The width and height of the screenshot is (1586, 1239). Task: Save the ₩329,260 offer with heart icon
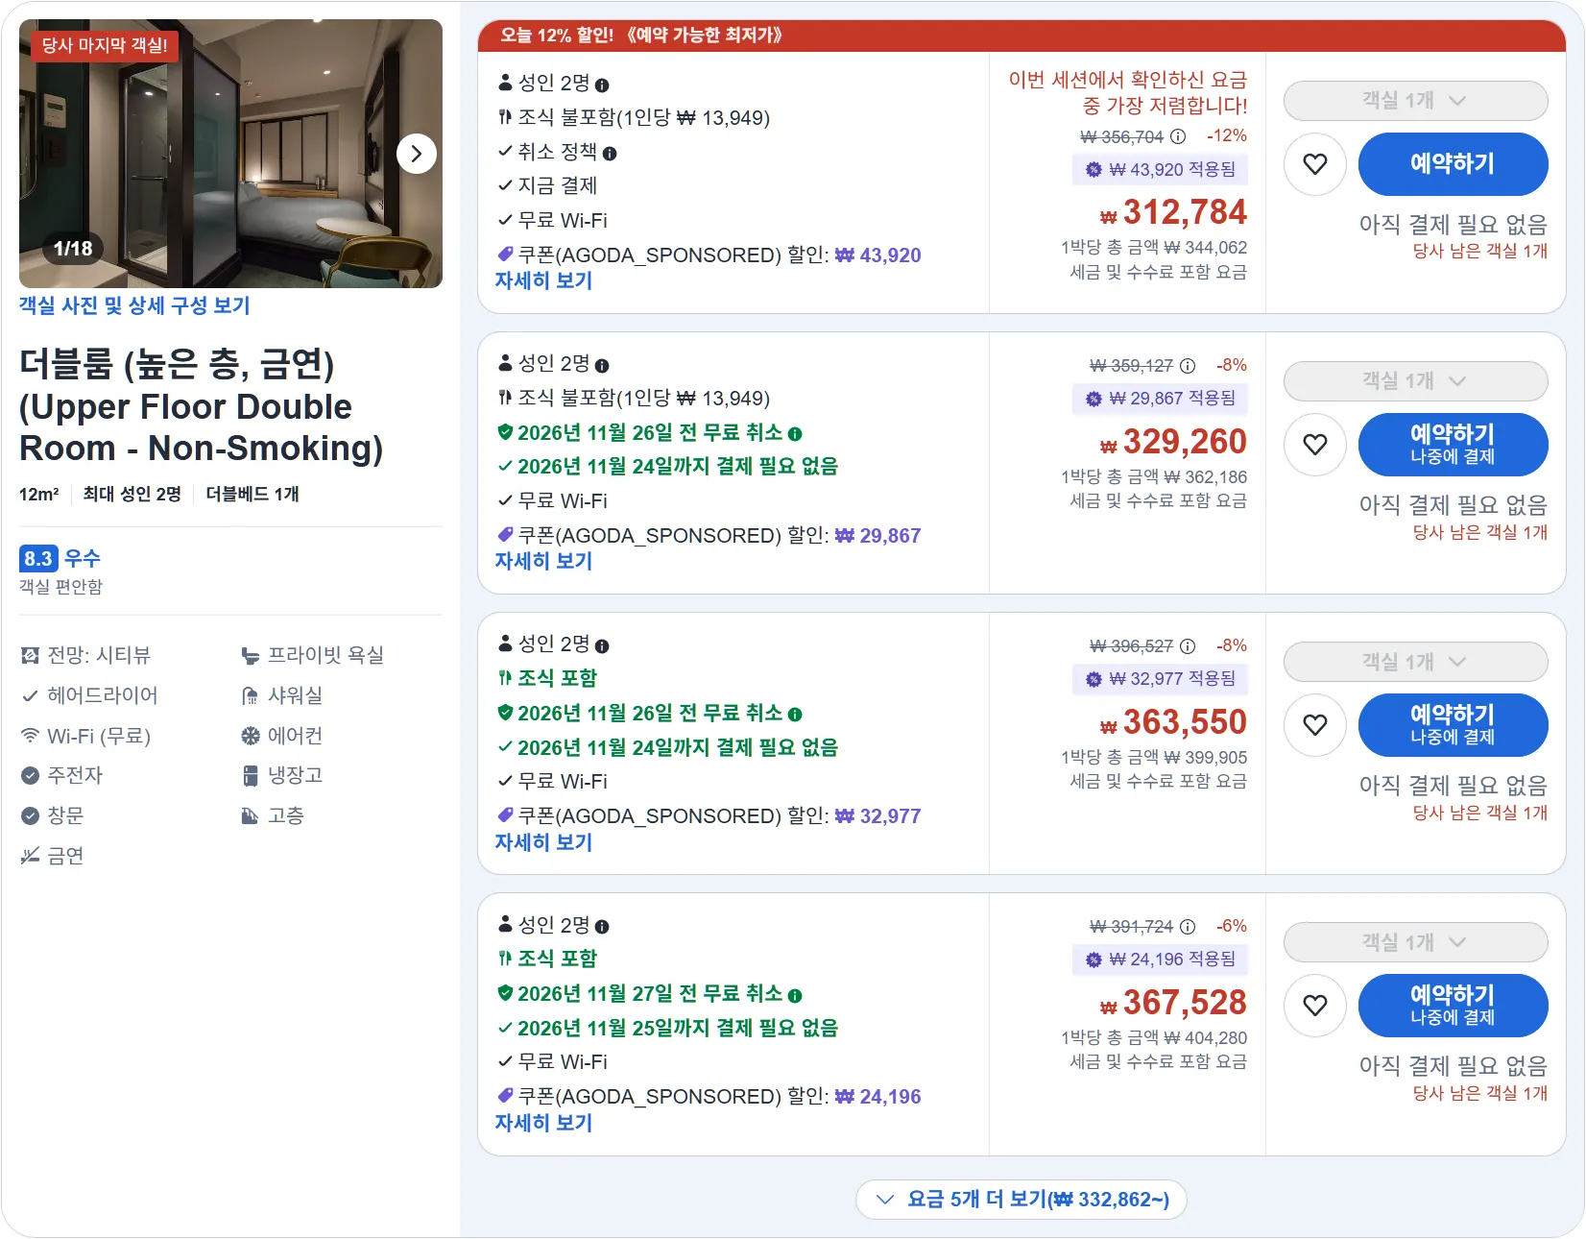tap(1315, 445)
